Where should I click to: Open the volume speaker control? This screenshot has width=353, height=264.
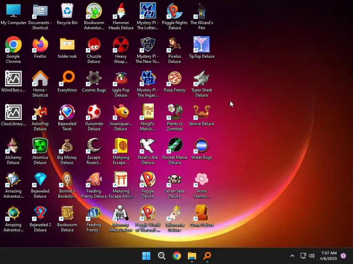pos(312,256)
